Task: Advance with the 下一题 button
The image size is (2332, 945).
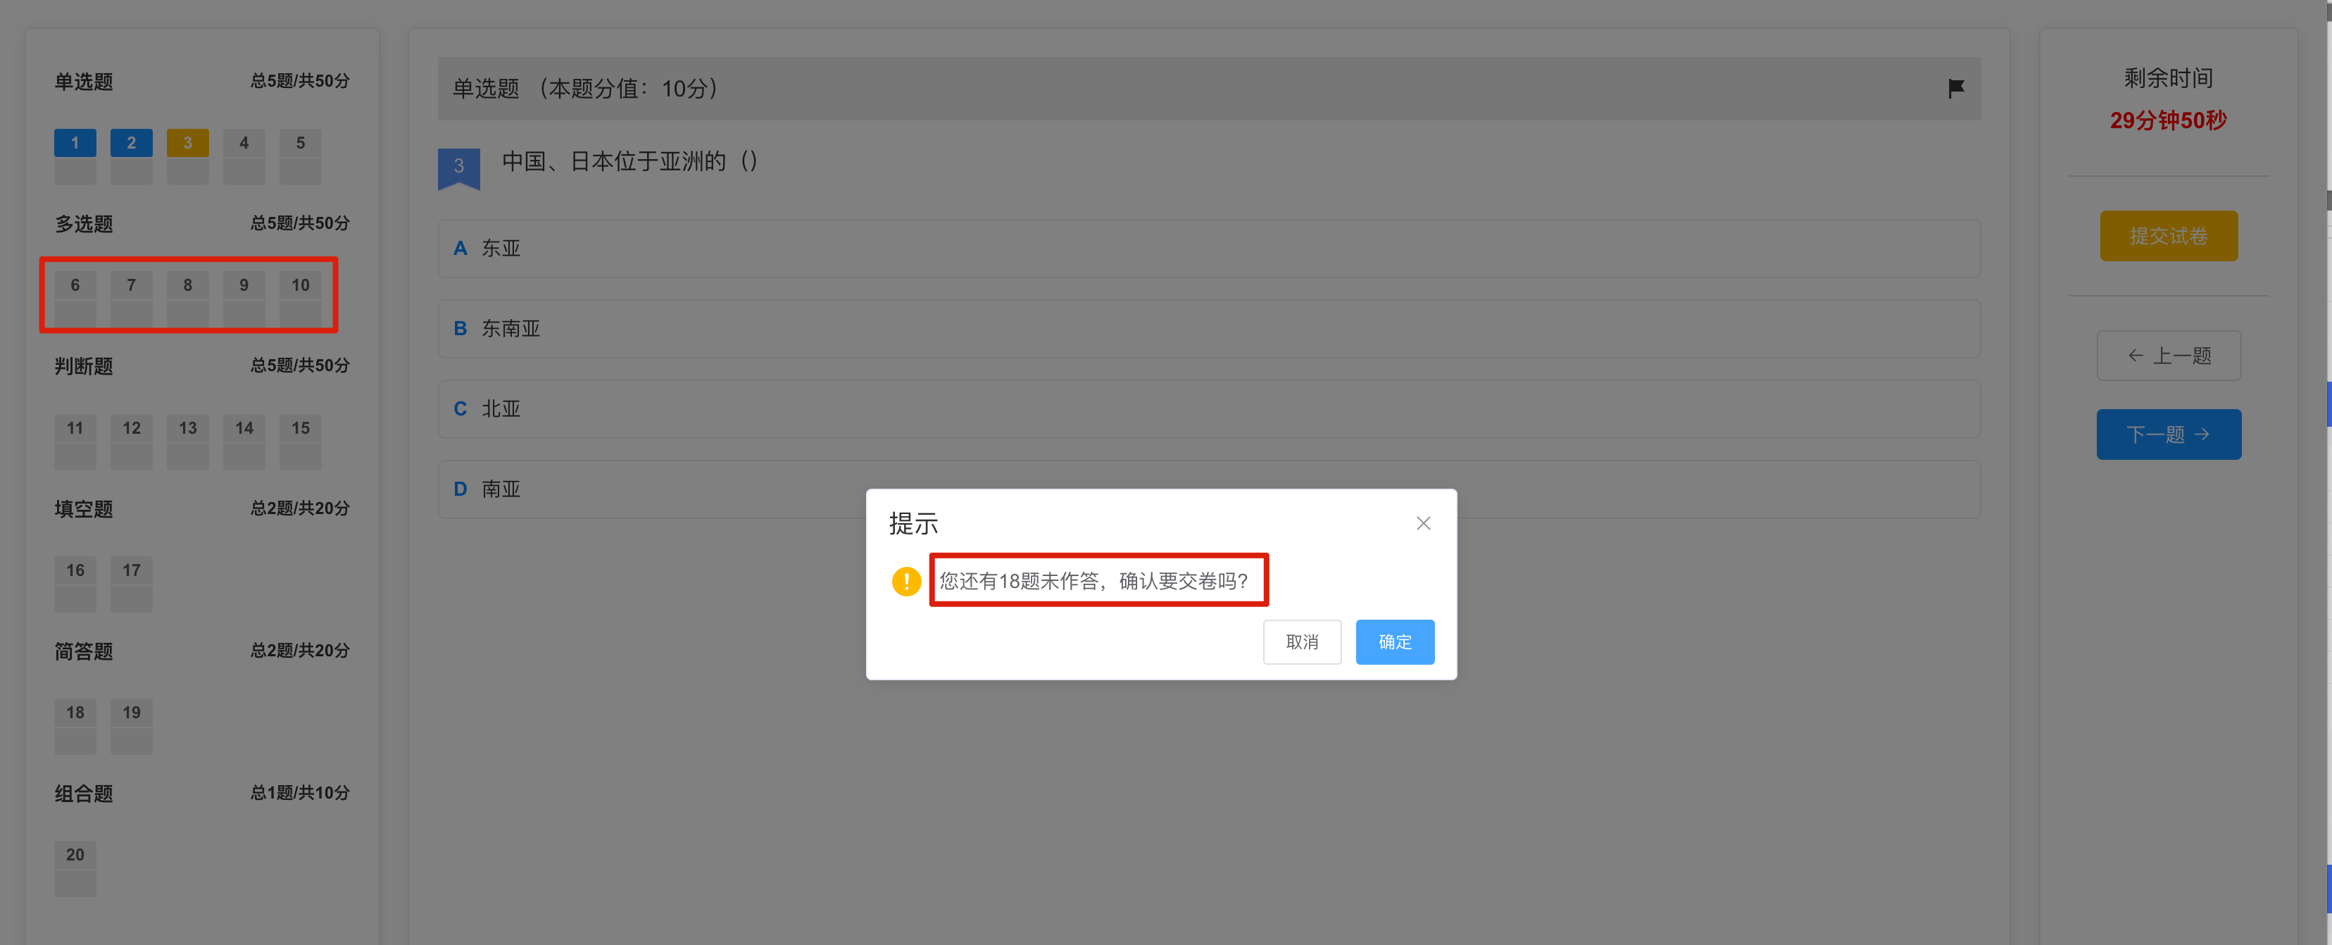Action: pos(2169,434)
